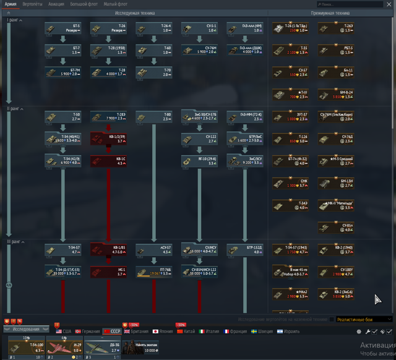This screenshot has width=396, height=360.
Task: Select the И-29 crew slot
Action: pos(64,348)
